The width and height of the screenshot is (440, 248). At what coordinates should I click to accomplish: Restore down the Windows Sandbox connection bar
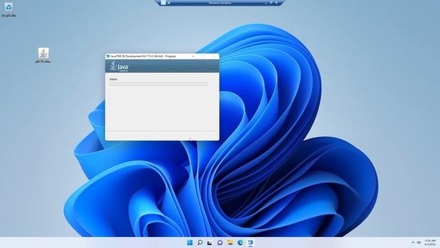point(271,3)
